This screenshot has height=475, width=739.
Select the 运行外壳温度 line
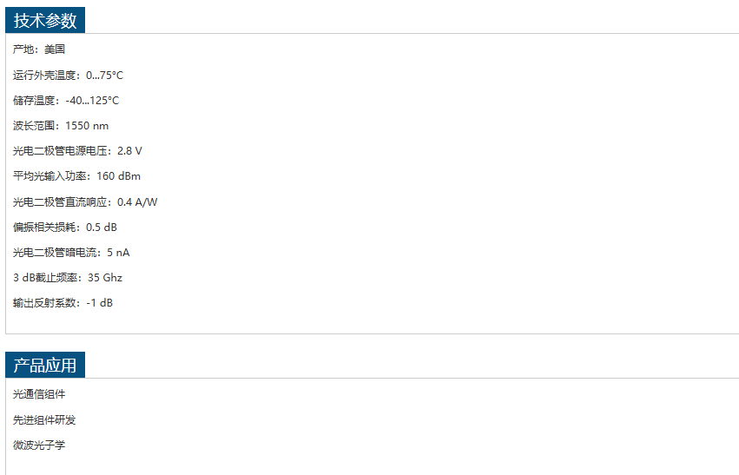click(x=68, y=76)
